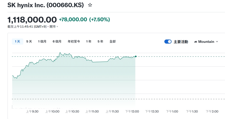Select the 5年 range tab
Image resolution: width=225 pixels, height=119 pixels.
pyautogui.click(x=100, y=42)
